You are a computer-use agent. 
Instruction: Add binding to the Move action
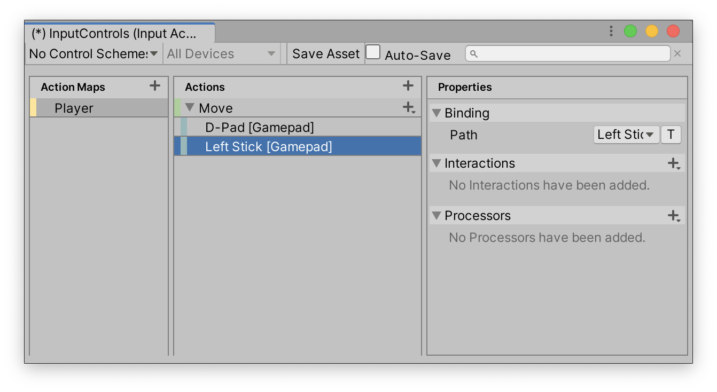[409, 108]
